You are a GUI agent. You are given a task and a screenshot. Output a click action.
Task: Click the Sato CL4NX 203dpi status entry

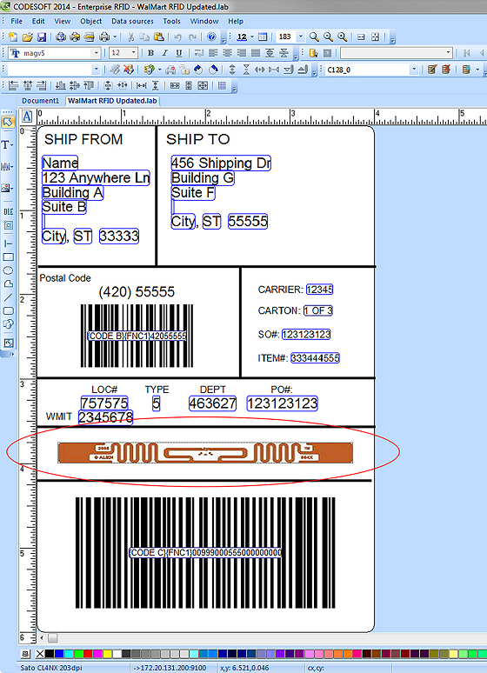[x=51, y=668]
